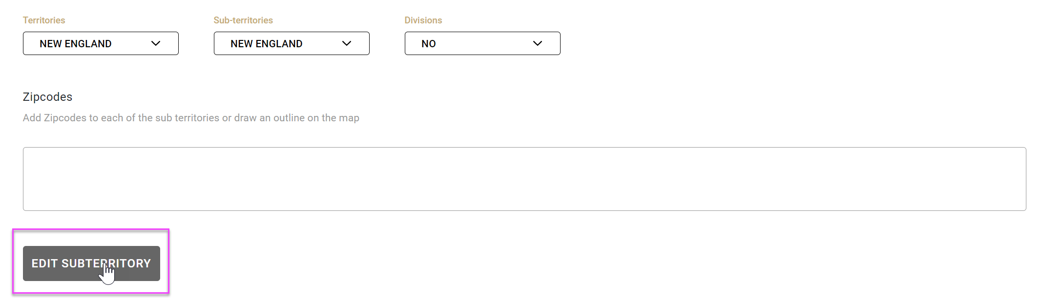This screenshot has height=301, width=1063.
Task: Click the Divisions field label
Action: pyautogui.click(x=423, y=20)
